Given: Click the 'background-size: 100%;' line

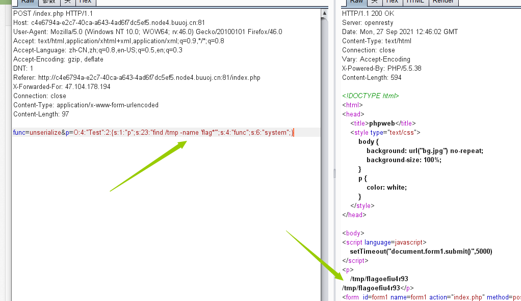Looking at the screenshot, I should 404,160.
